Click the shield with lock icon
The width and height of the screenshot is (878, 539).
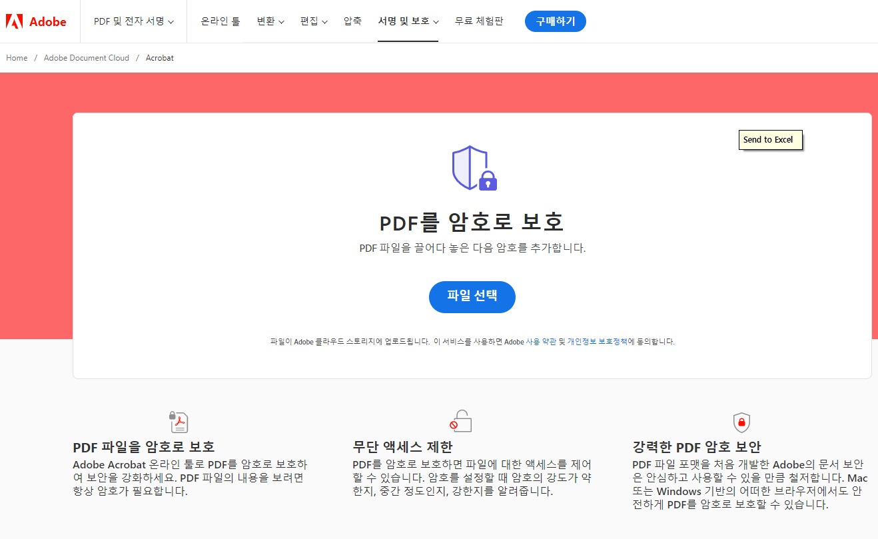pos(474,168)
